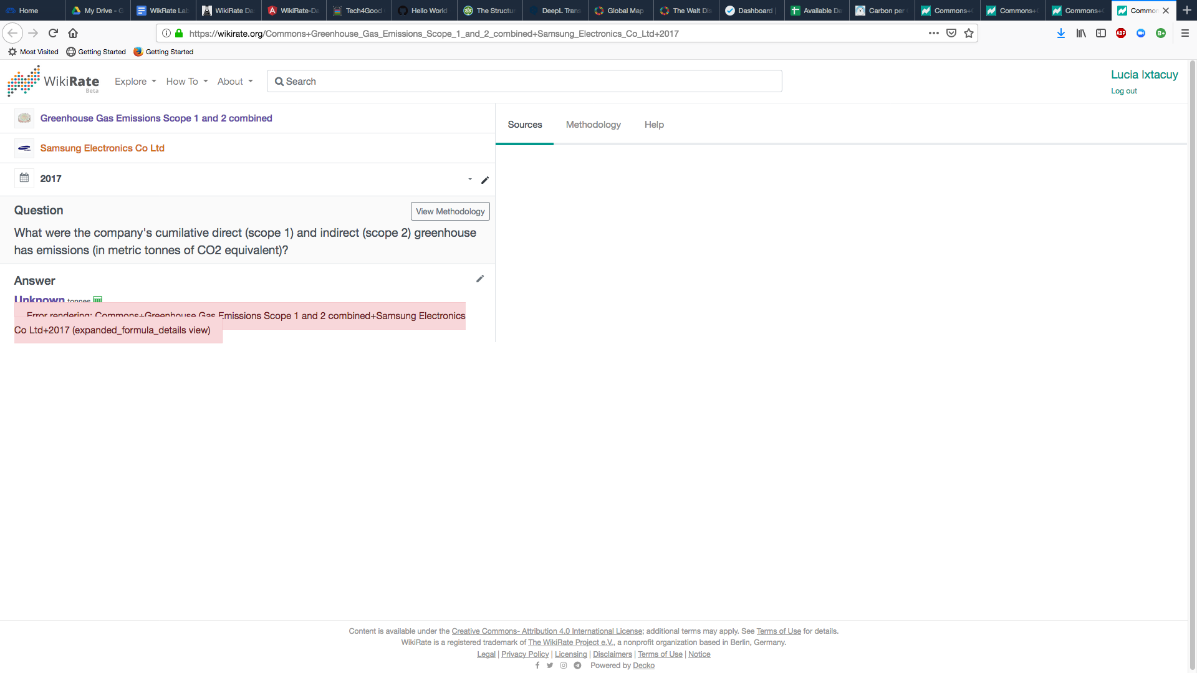Expand the How To dropdown menu
Image resolution: width=1197 pixels, height=673 pixels.
point(187,81)
